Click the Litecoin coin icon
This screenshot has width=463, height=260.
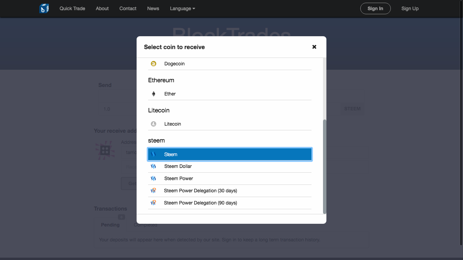point(154,124)
